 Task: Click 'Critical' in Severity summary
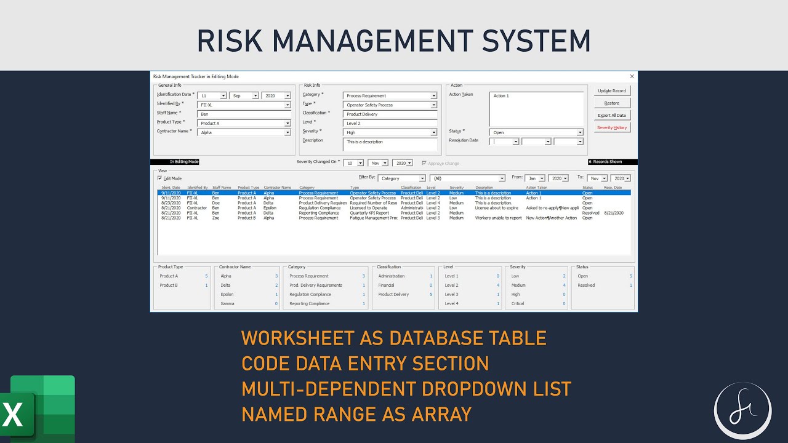tap(517, 304)
